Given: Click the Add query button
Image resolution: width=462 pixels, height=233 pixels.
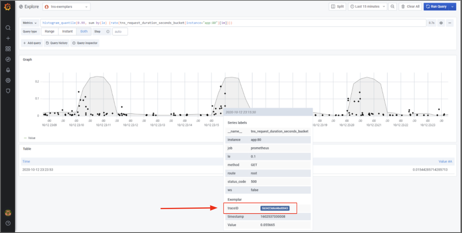Looking at the screenshot, I should click(32, 43).
